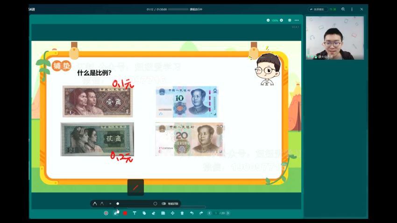This screenshot has height=223, width=397.
Task: Choose the second (dimmed) pen nib style
Action: click(x=102, y=203)
